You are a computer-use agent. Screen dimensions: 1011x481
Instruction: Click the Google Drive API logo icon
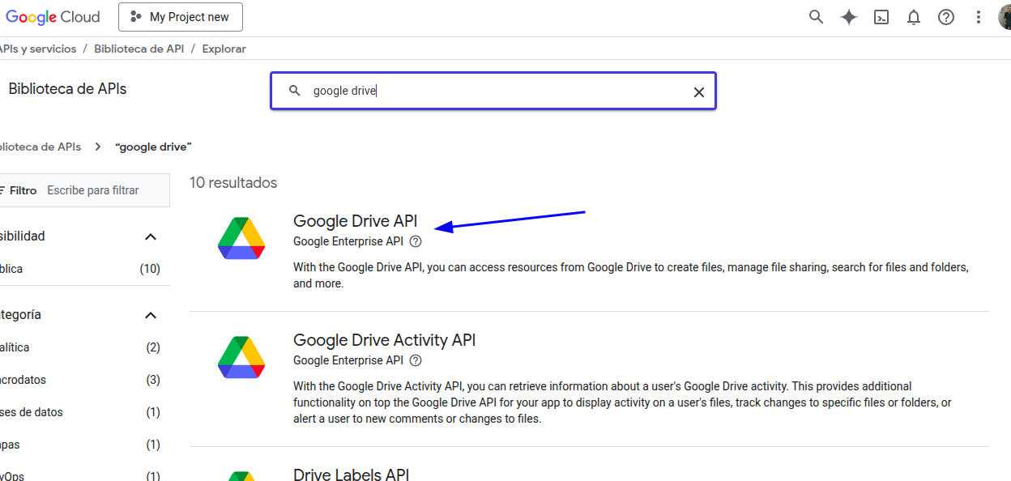click(241, 239)
